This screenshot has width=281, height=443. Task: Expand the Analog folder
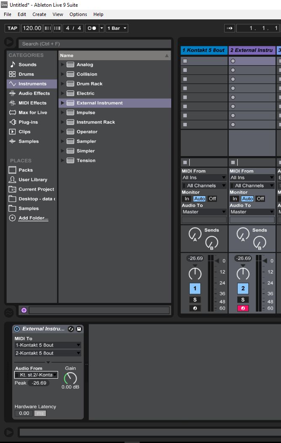click(x=62, y=64)
